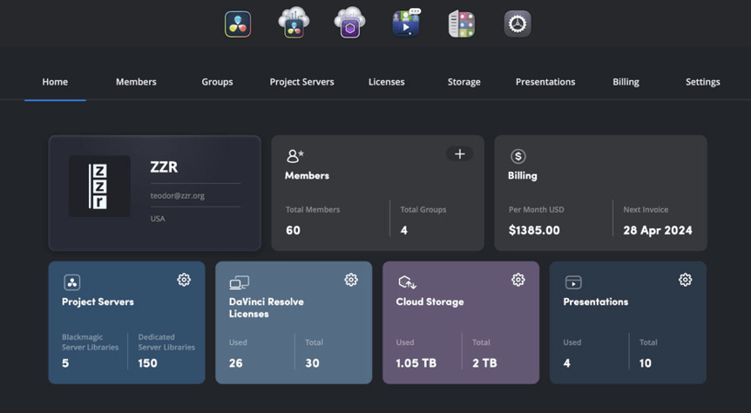Click the Per Month USD label

537,209
